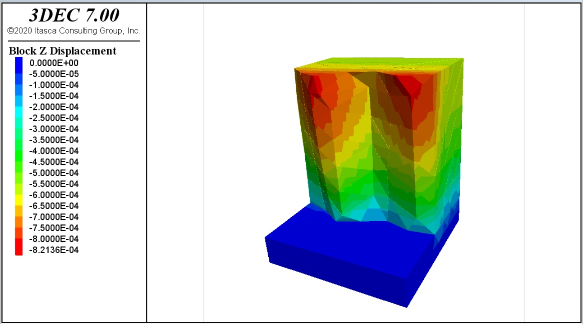583x324 pixels.
Task: Click the dark blue swatch at legend top
Action: click(18, 63)
